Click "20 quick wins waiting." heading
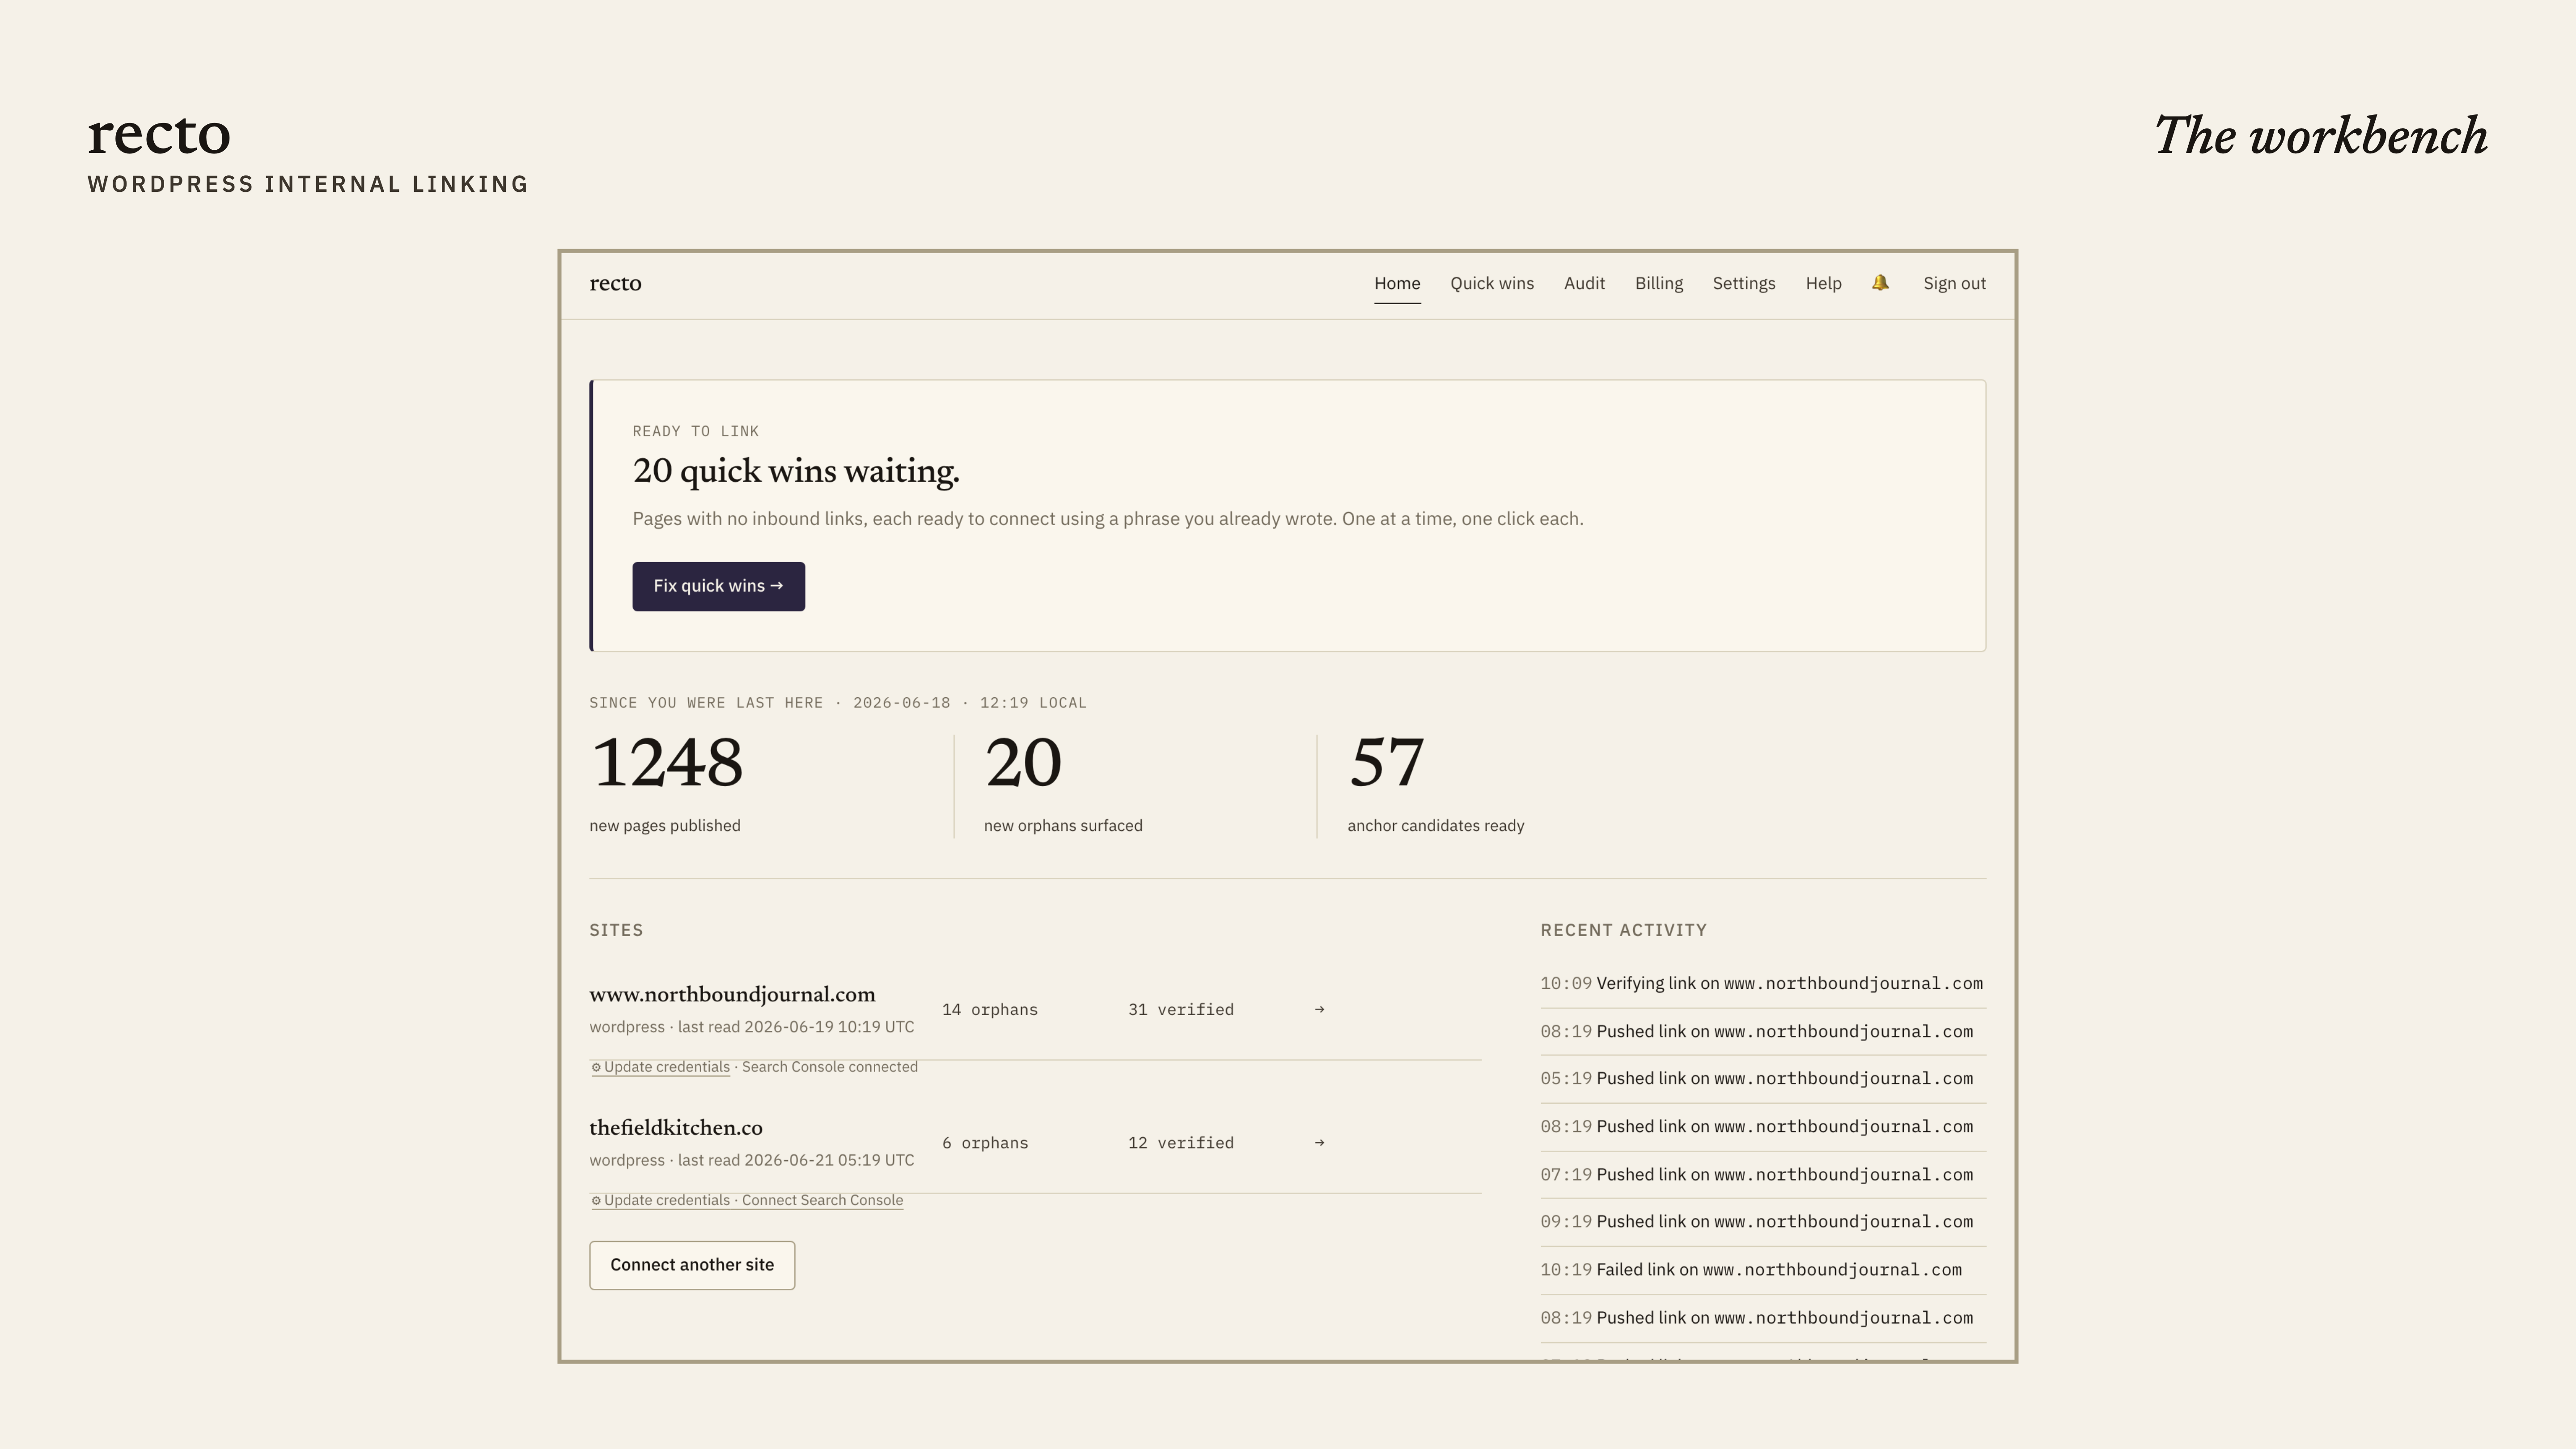This screenshot has height=1449, width=2576. 796,472
